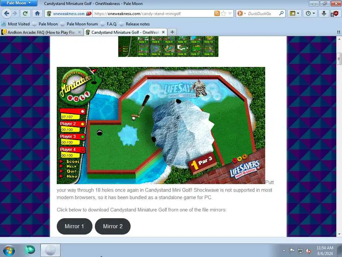
Task: Open the Windows Start menu
Action: coord(9,250)
